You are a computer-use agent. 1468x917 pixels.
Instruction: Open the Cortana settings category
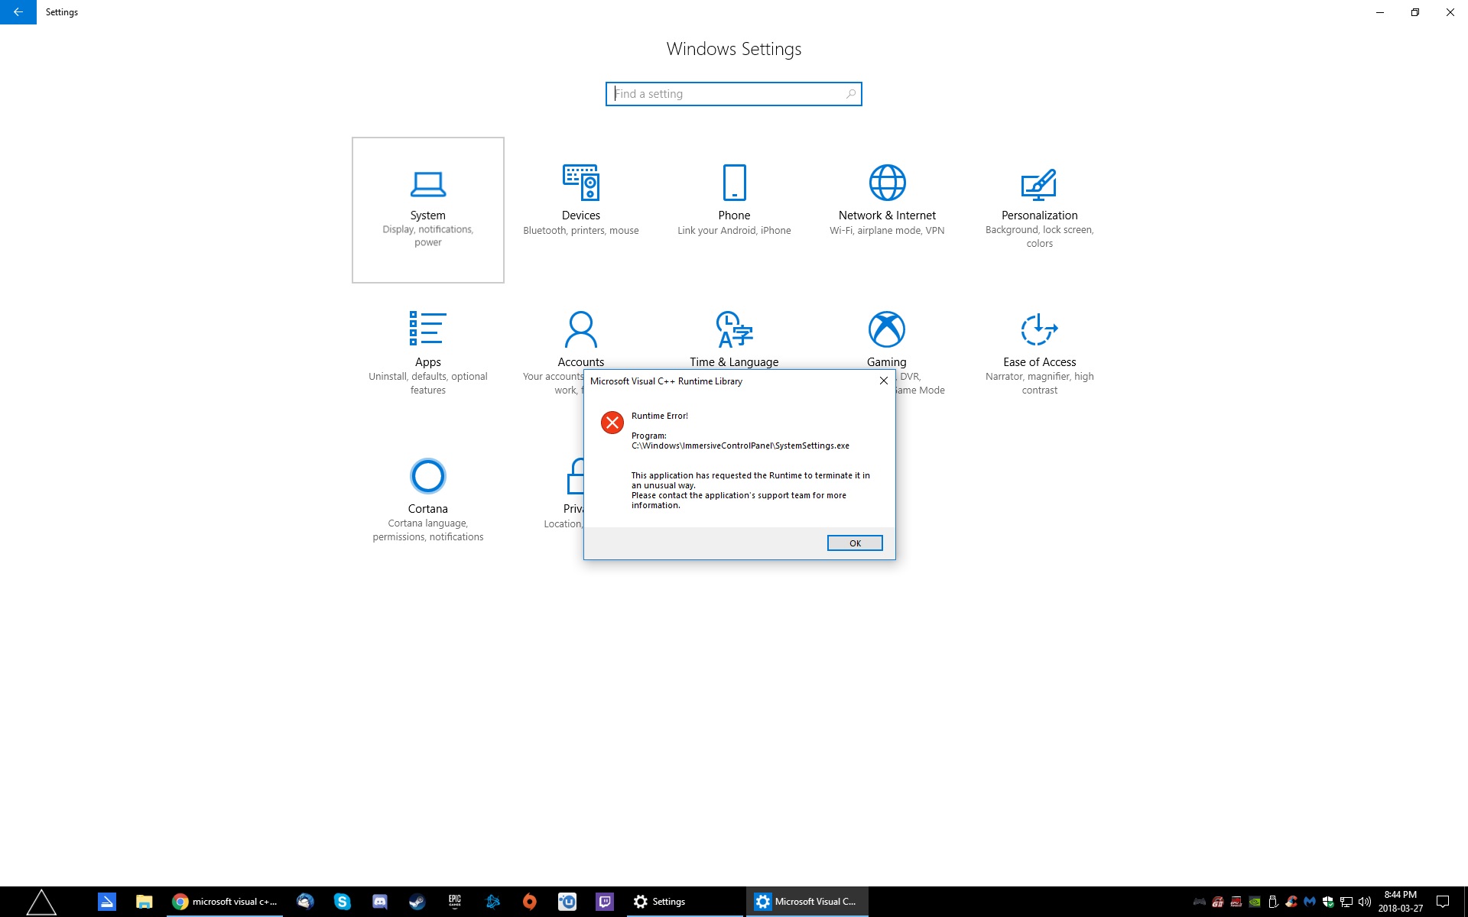tap(427, 500)
